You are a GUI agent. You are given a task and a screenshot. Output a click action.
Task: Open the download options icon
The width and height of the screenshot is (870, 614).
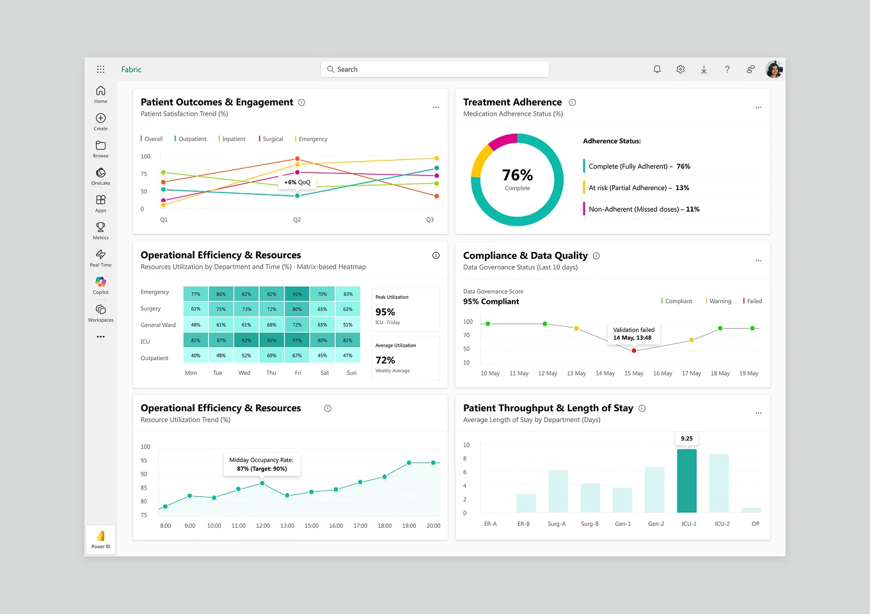coord(704,69)
